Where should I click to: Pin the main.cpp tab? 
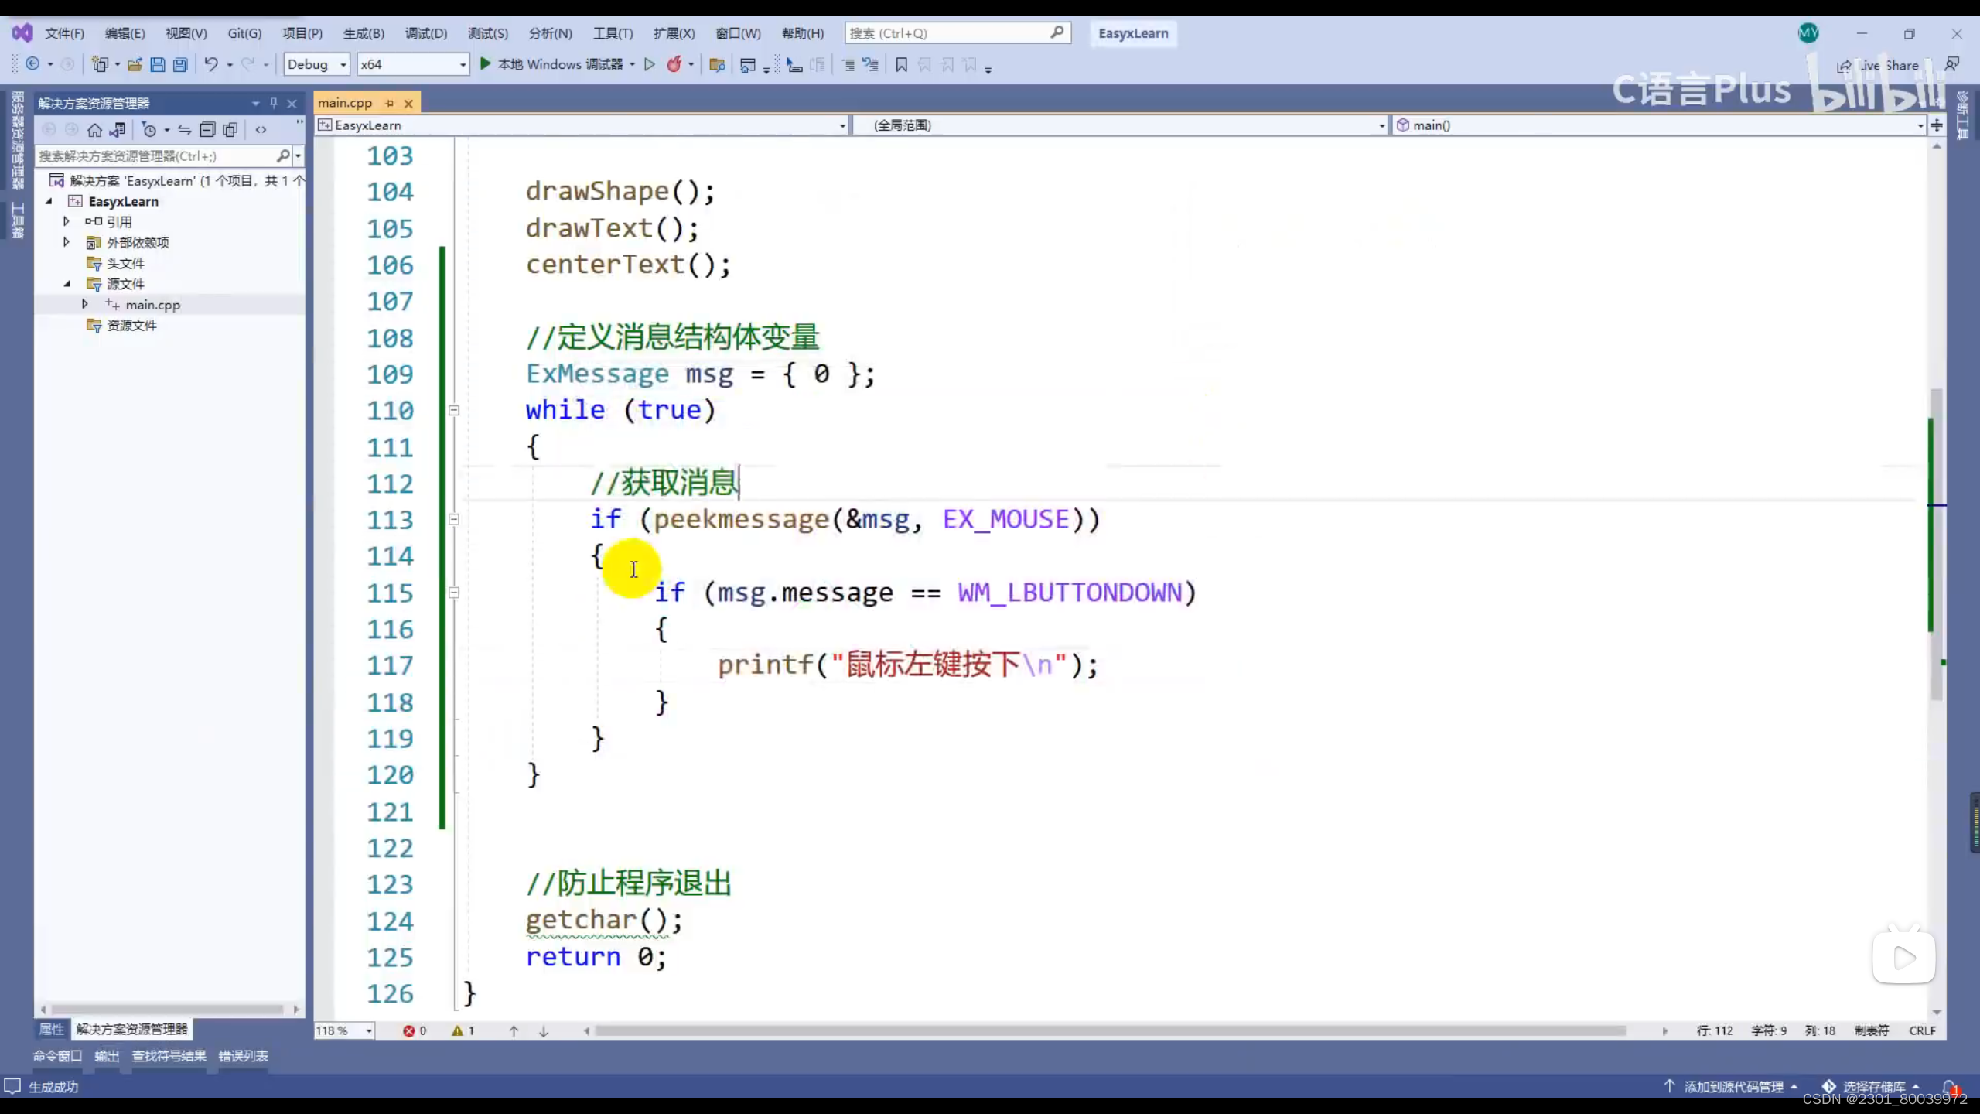click(390, 103)
